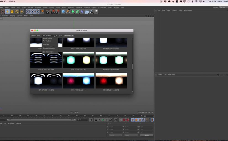Open the Render menu
228x141 pixels.
(45, 7)
